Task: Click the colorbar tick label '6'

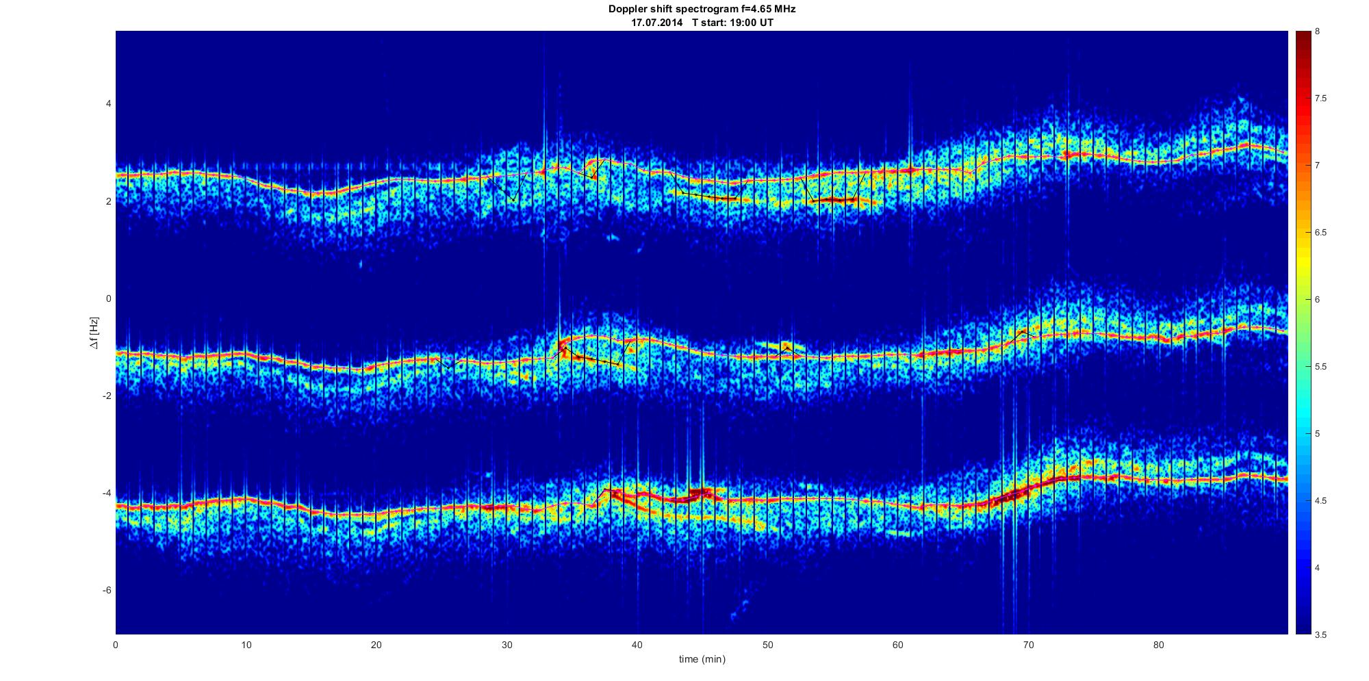Action: point(1318,300)
